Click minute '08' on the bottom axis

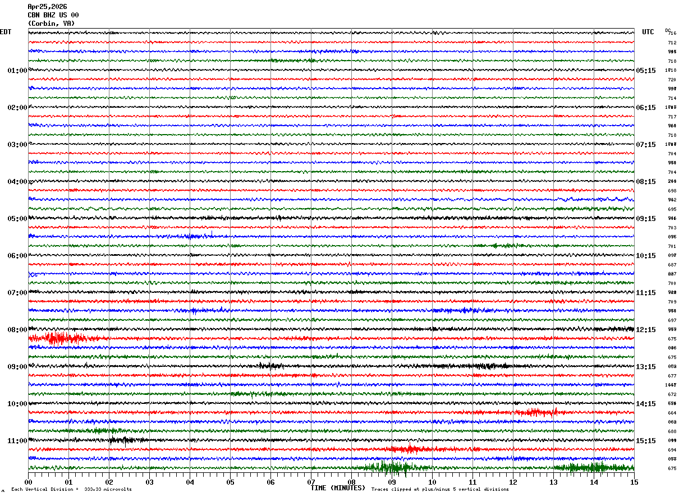(x=351, y=482)
